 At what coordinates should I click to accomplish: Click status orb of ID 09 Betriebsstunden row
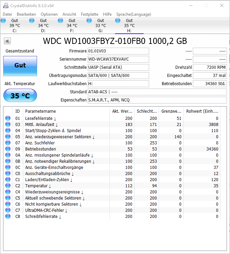coord(8,149)
